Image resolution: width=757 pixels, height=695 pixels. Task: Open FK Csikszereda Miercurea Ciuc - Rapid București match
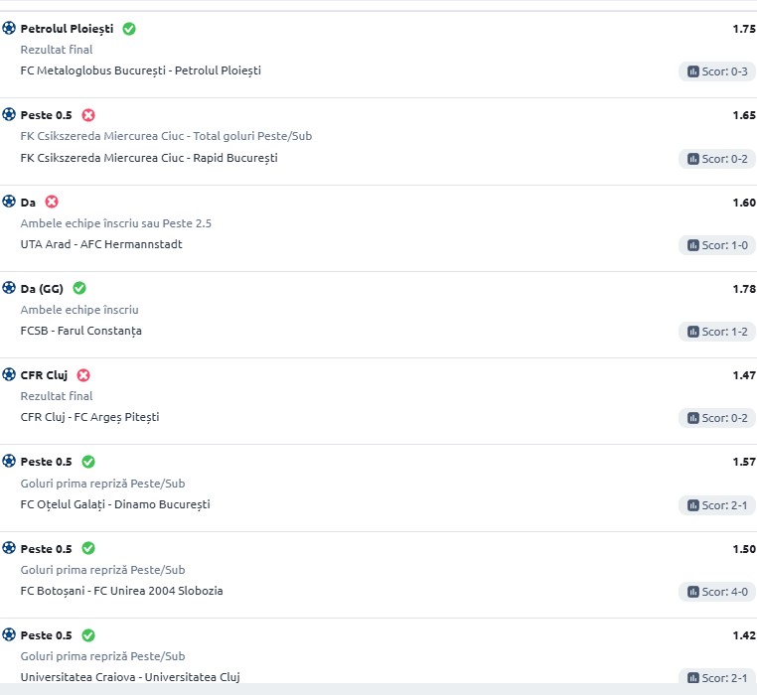click(149, 158)
